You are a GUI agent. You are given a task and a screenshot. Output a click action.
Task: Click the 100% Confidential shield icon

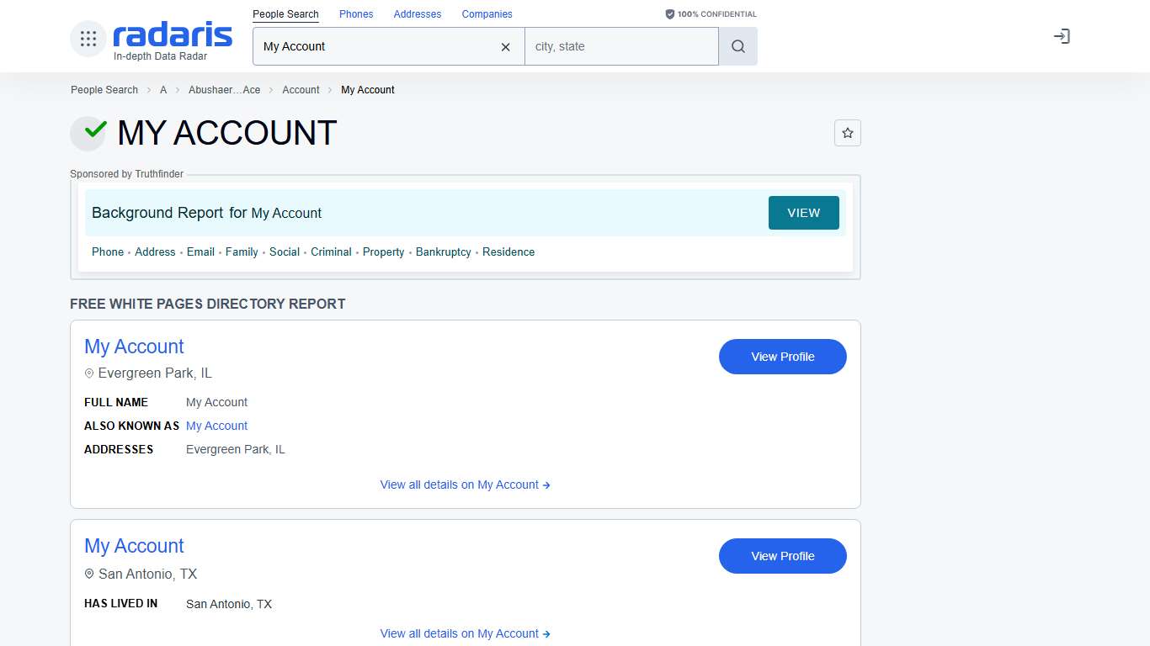point(669,13)
